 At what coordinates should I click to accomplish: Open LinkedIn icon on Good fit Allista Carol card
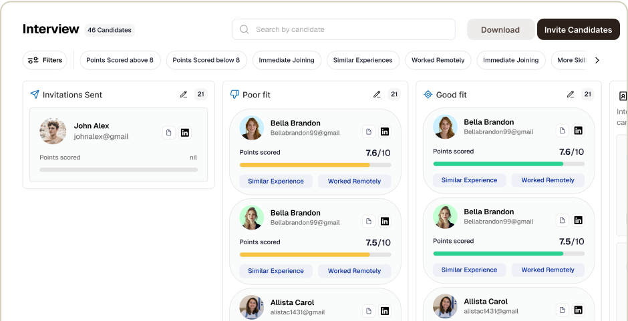(578, 310)
